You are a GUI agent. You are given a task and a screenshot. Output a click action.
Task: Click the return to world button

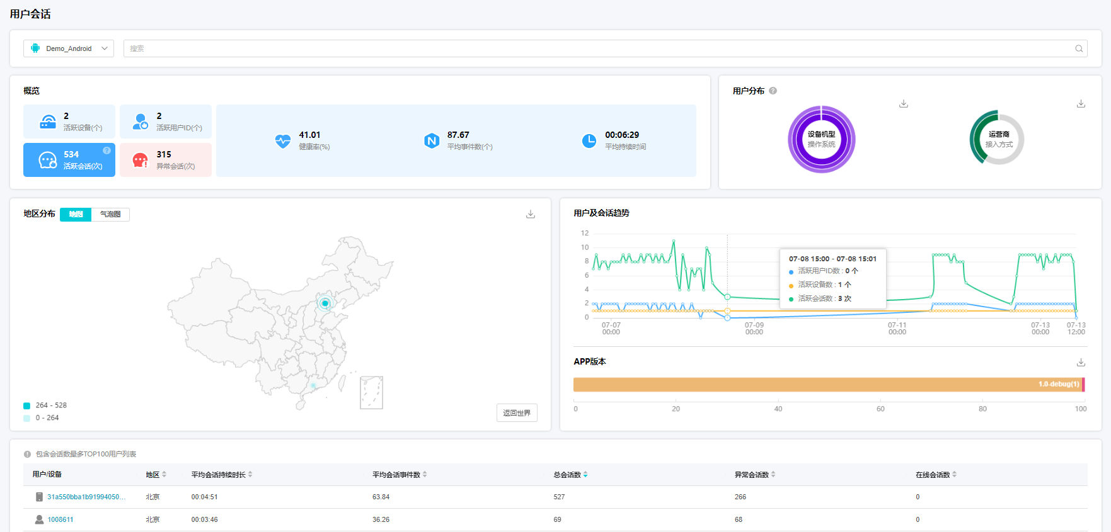coord(517,413)
